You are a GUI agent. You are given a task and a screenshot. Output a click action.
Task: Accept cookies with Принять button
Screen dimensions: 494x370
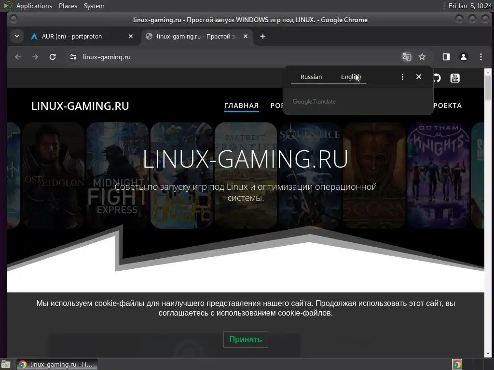pos(246,340)
